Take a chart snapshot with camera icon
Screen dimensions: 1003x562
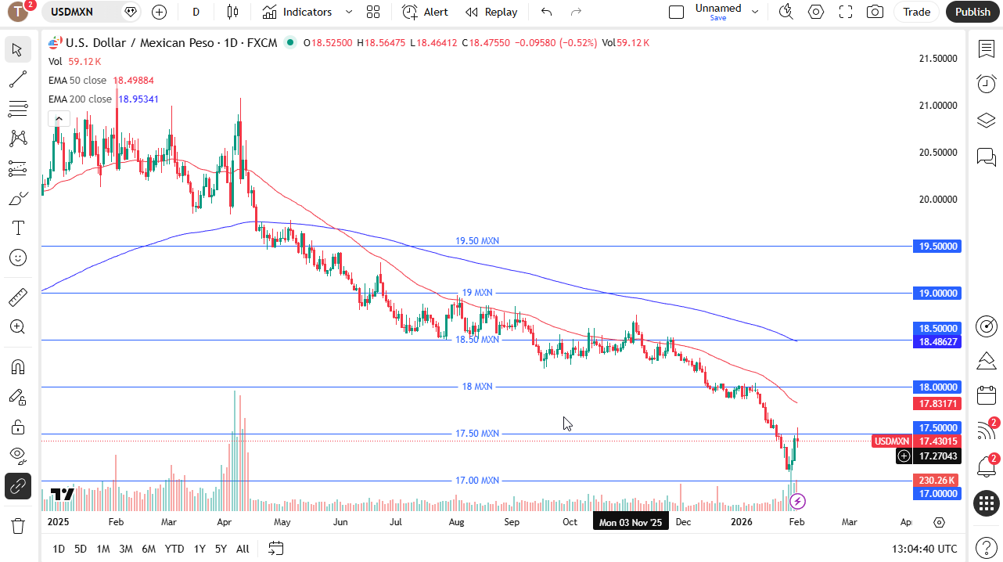(875, 12)
